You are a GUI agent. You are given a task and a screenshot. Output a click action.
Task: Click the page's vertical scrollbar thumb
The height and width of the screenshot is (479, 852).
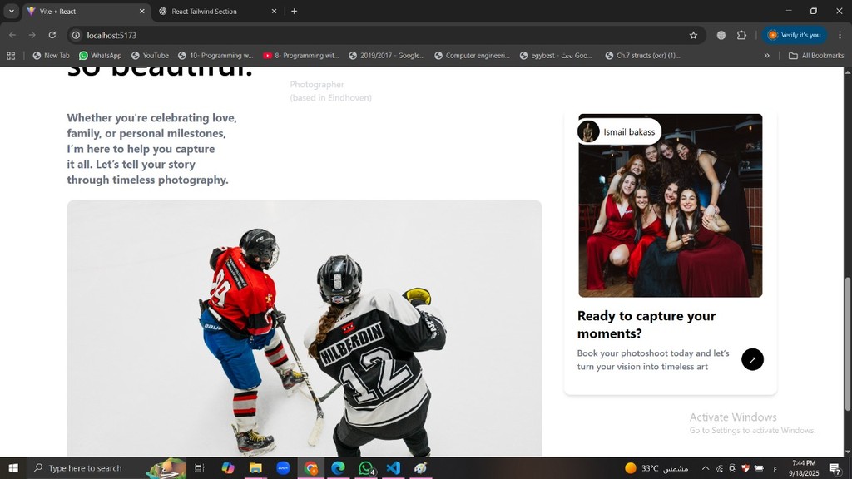(x=847, y=349)
